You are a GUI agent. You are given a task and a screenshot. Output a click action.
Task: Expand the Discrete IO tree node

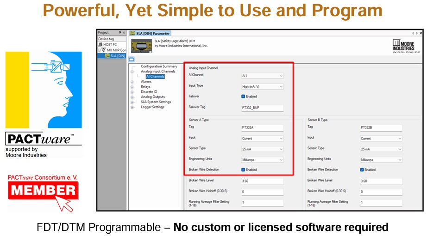click(132, 92)
